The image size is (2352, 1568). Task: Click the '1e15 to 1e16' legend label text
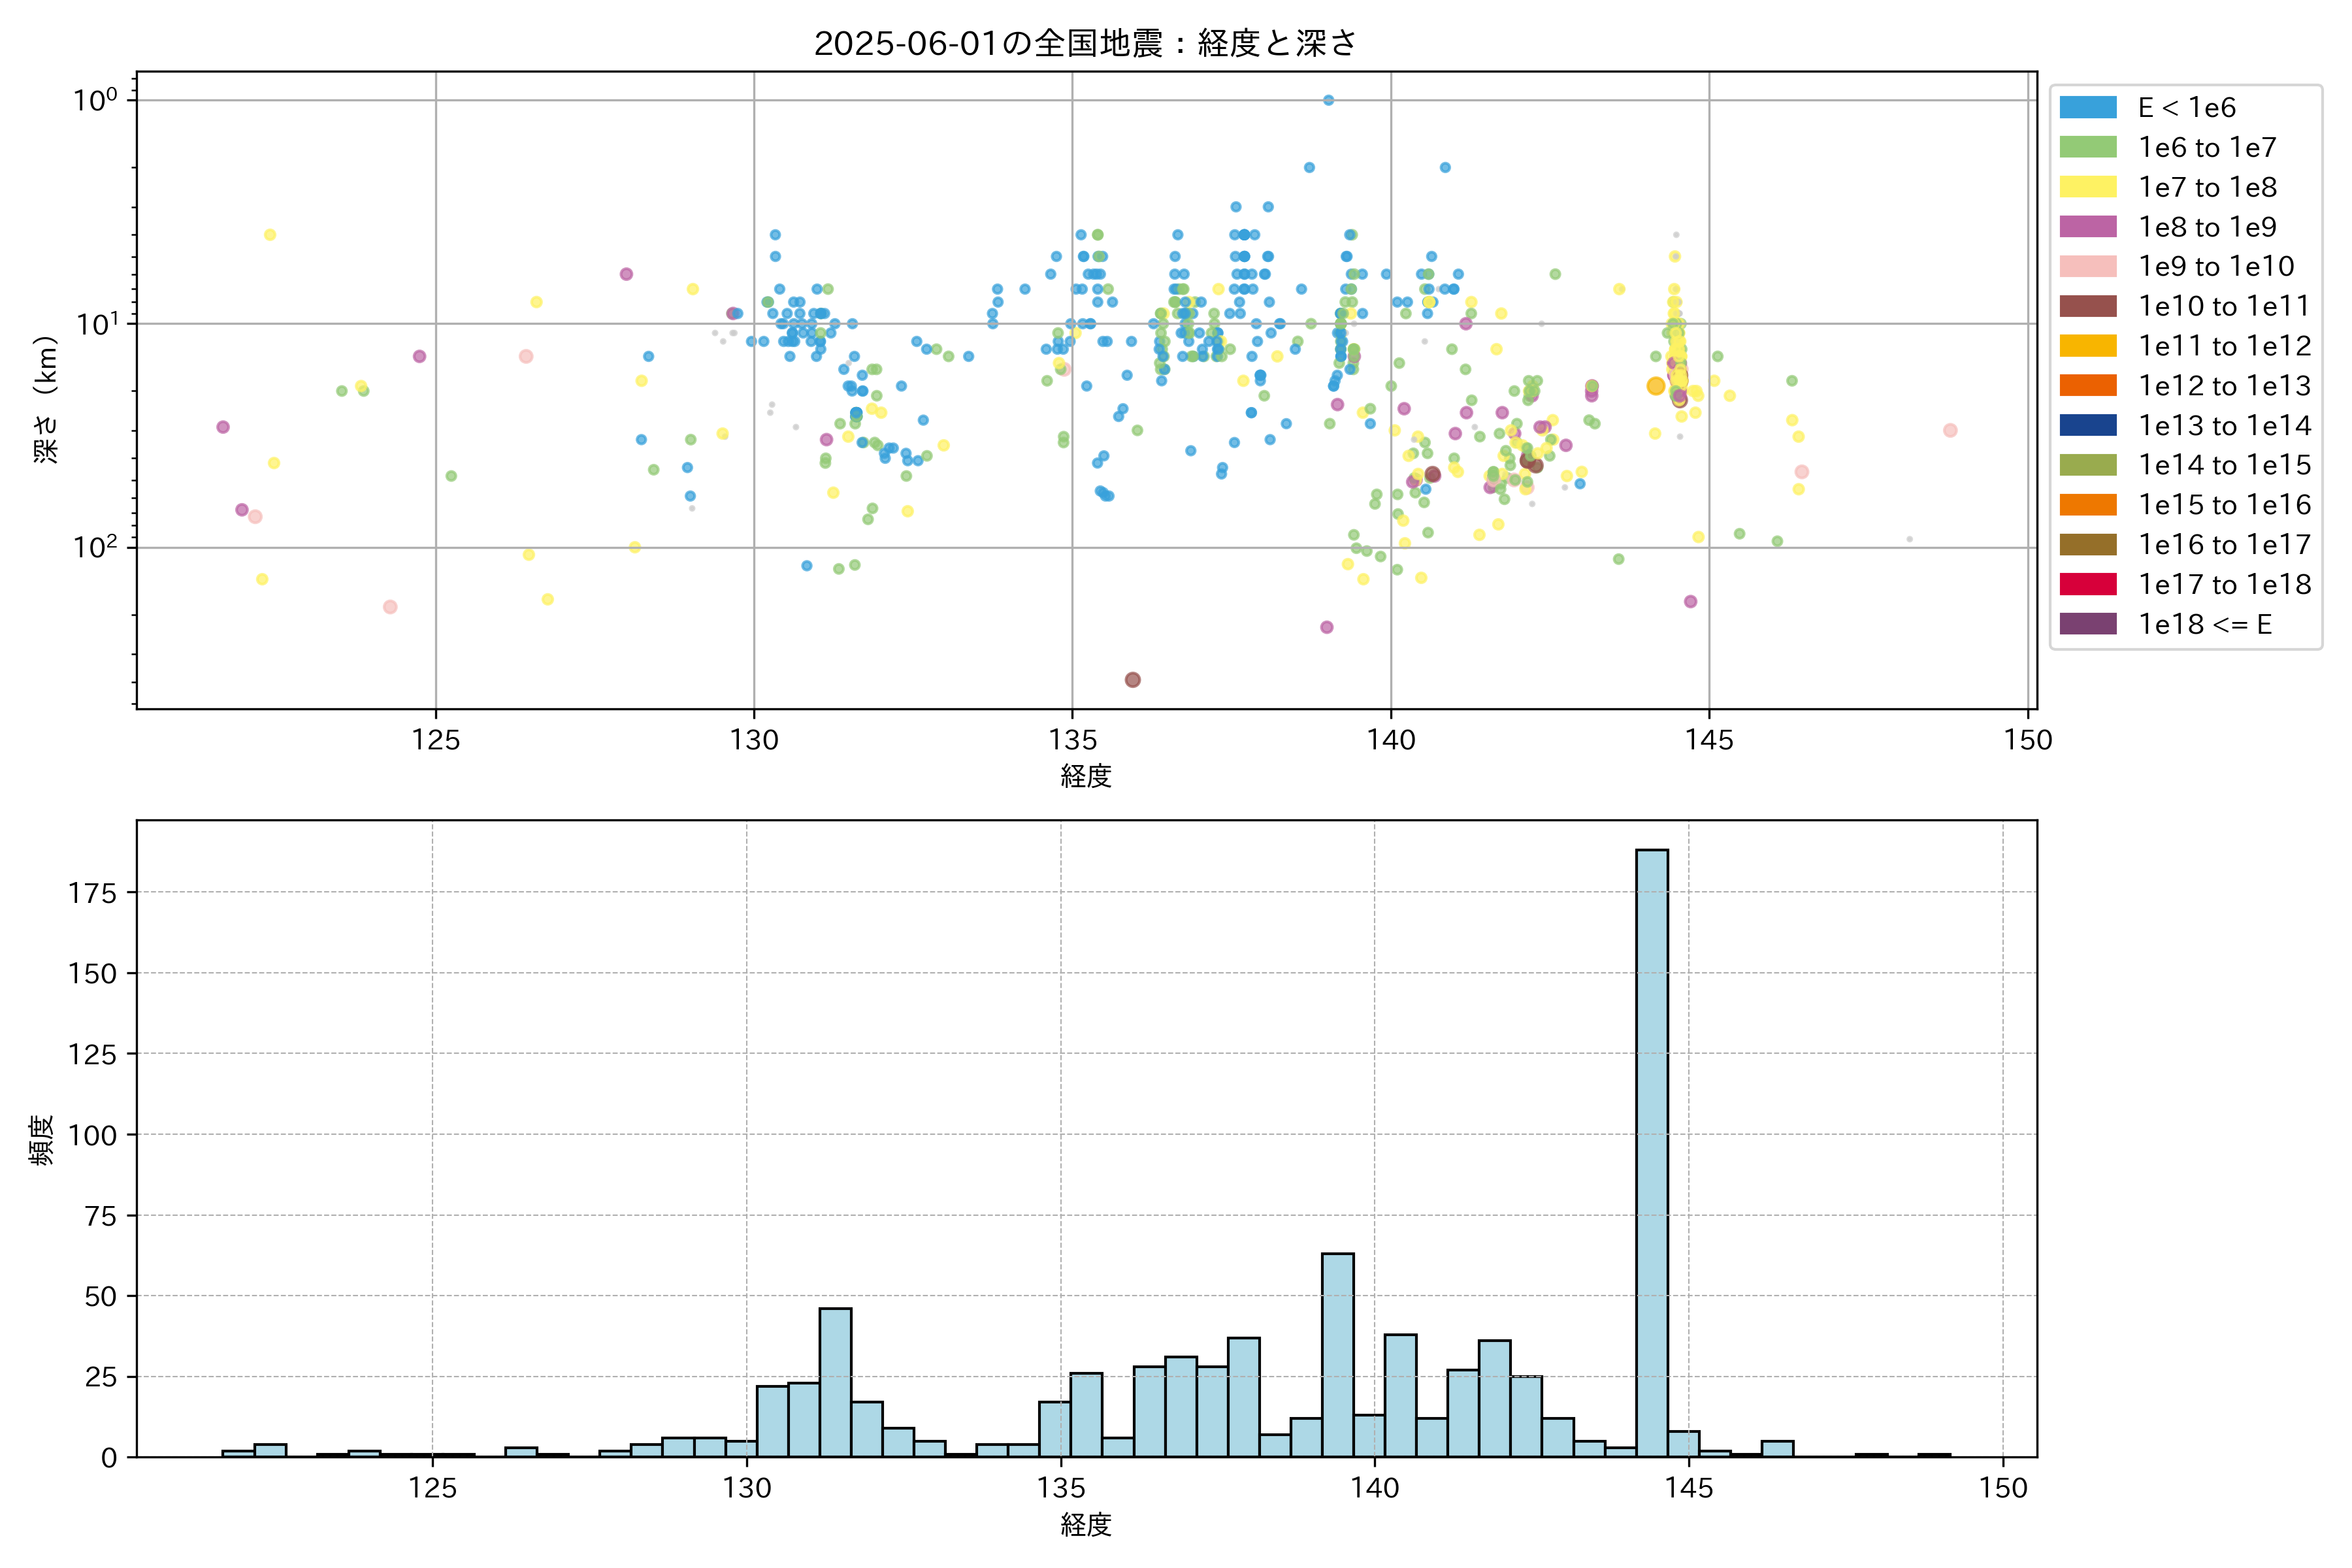coord(2224,505)
